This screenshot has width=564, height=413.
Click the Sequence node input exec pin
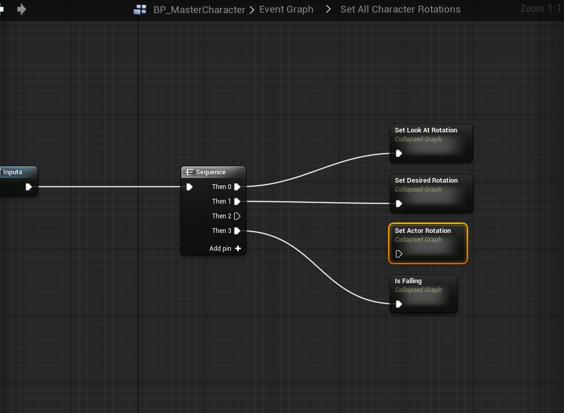tap(190, 187)
